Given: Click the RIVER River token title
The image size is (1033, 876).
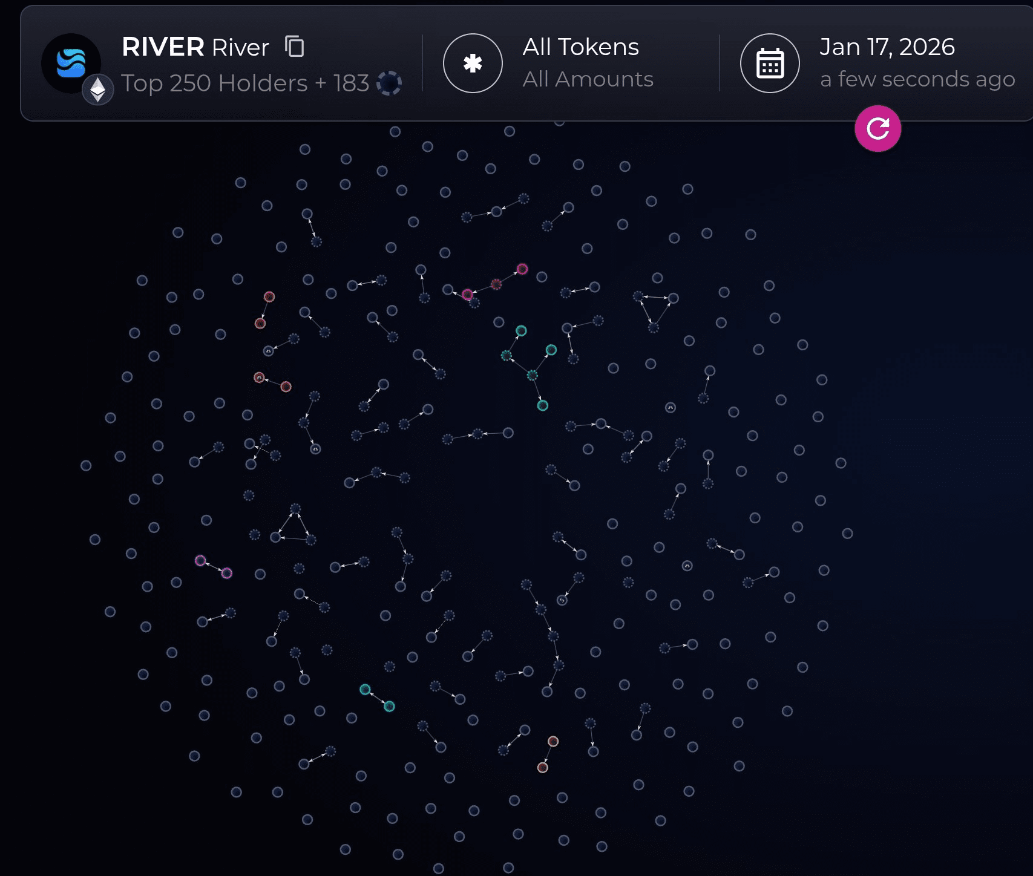Looking at the screenshot, I should (195, 47).
